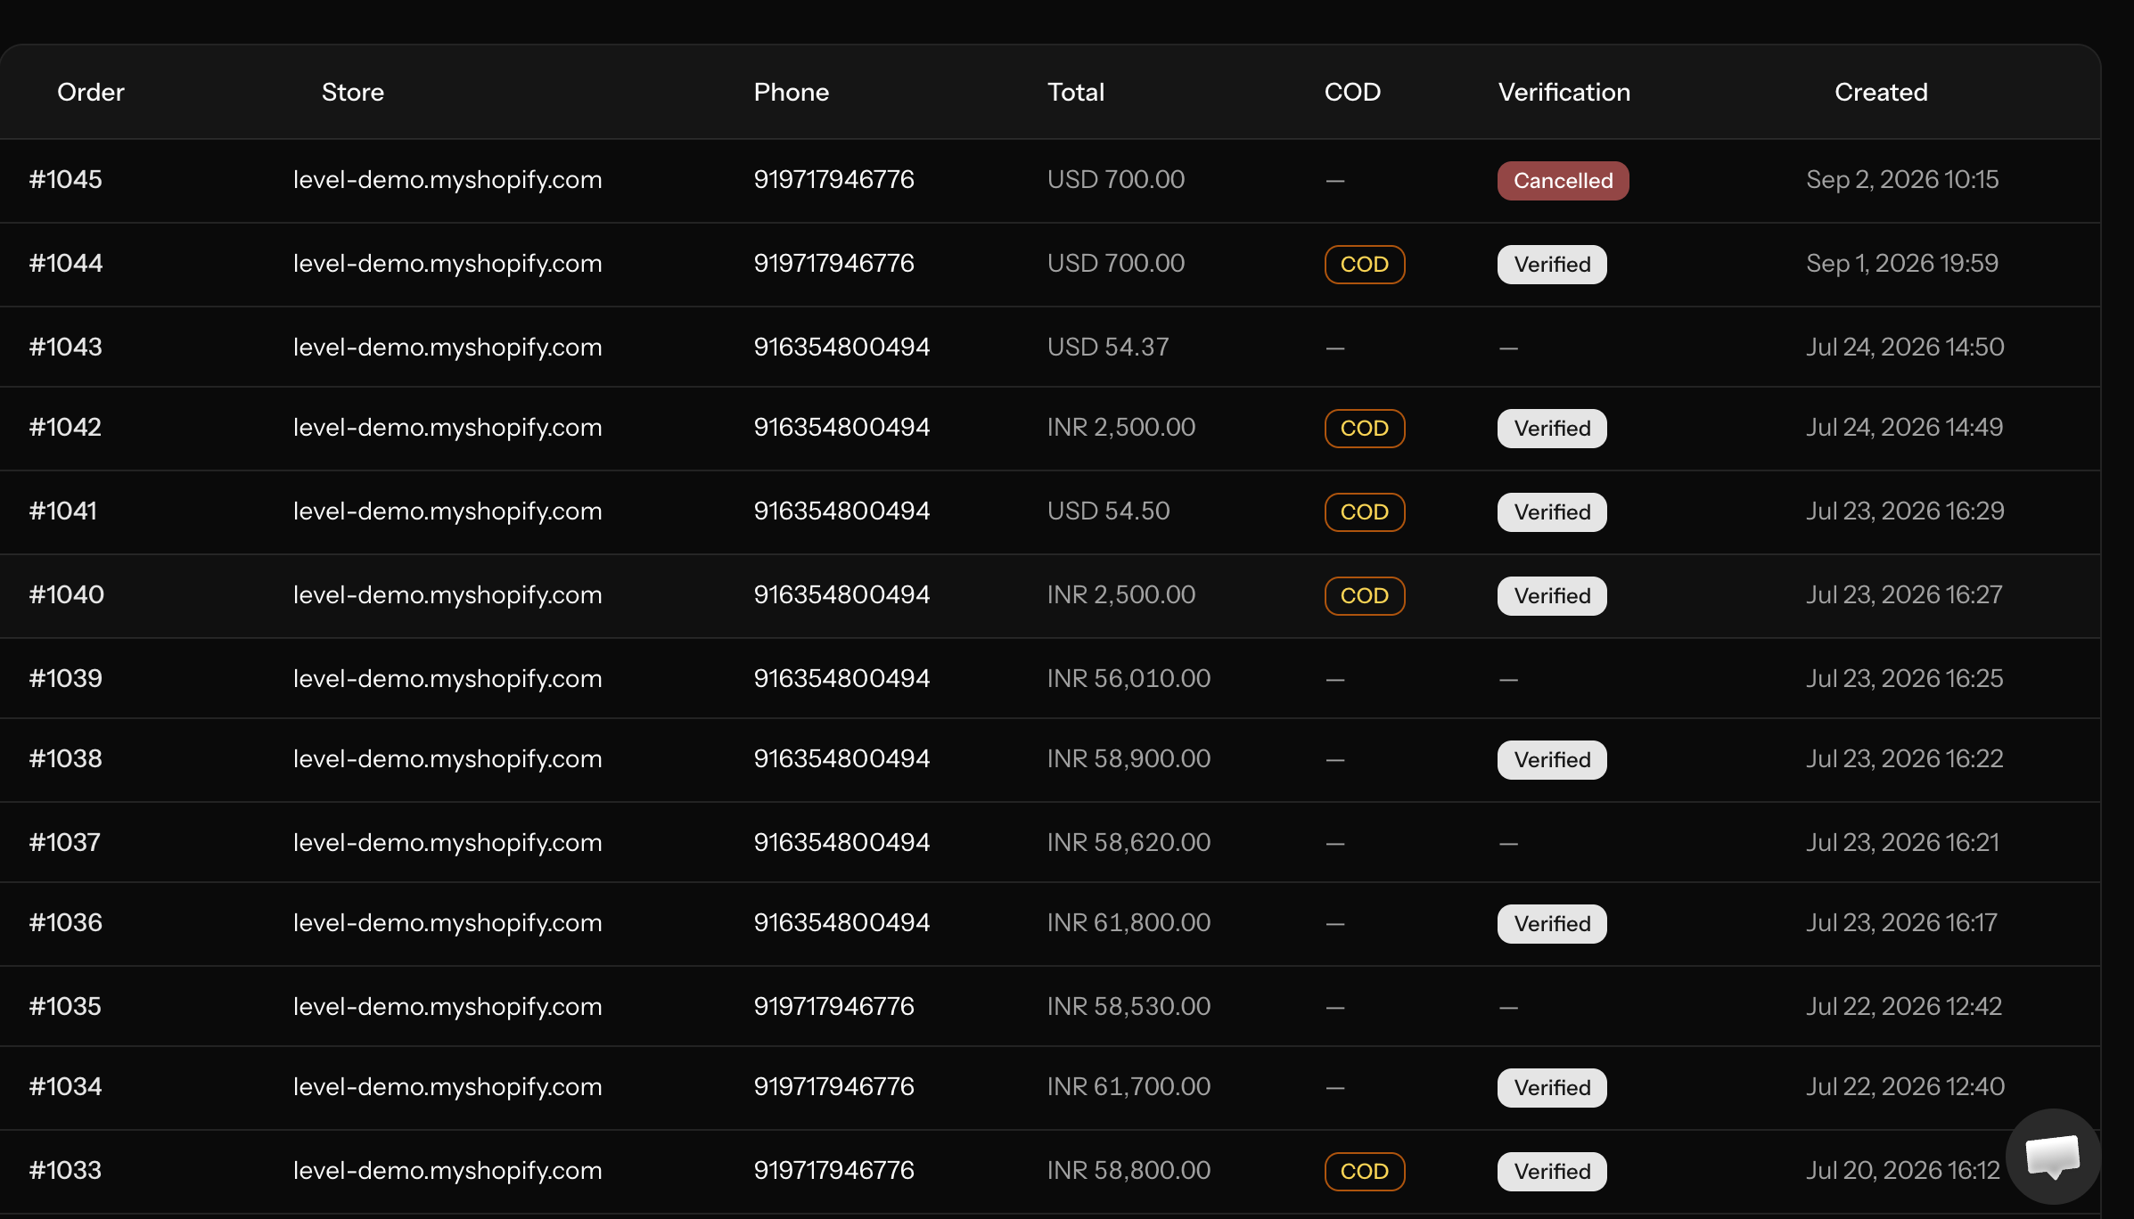Click created date Sep 2, 2026 10:15

(1902, 179)
